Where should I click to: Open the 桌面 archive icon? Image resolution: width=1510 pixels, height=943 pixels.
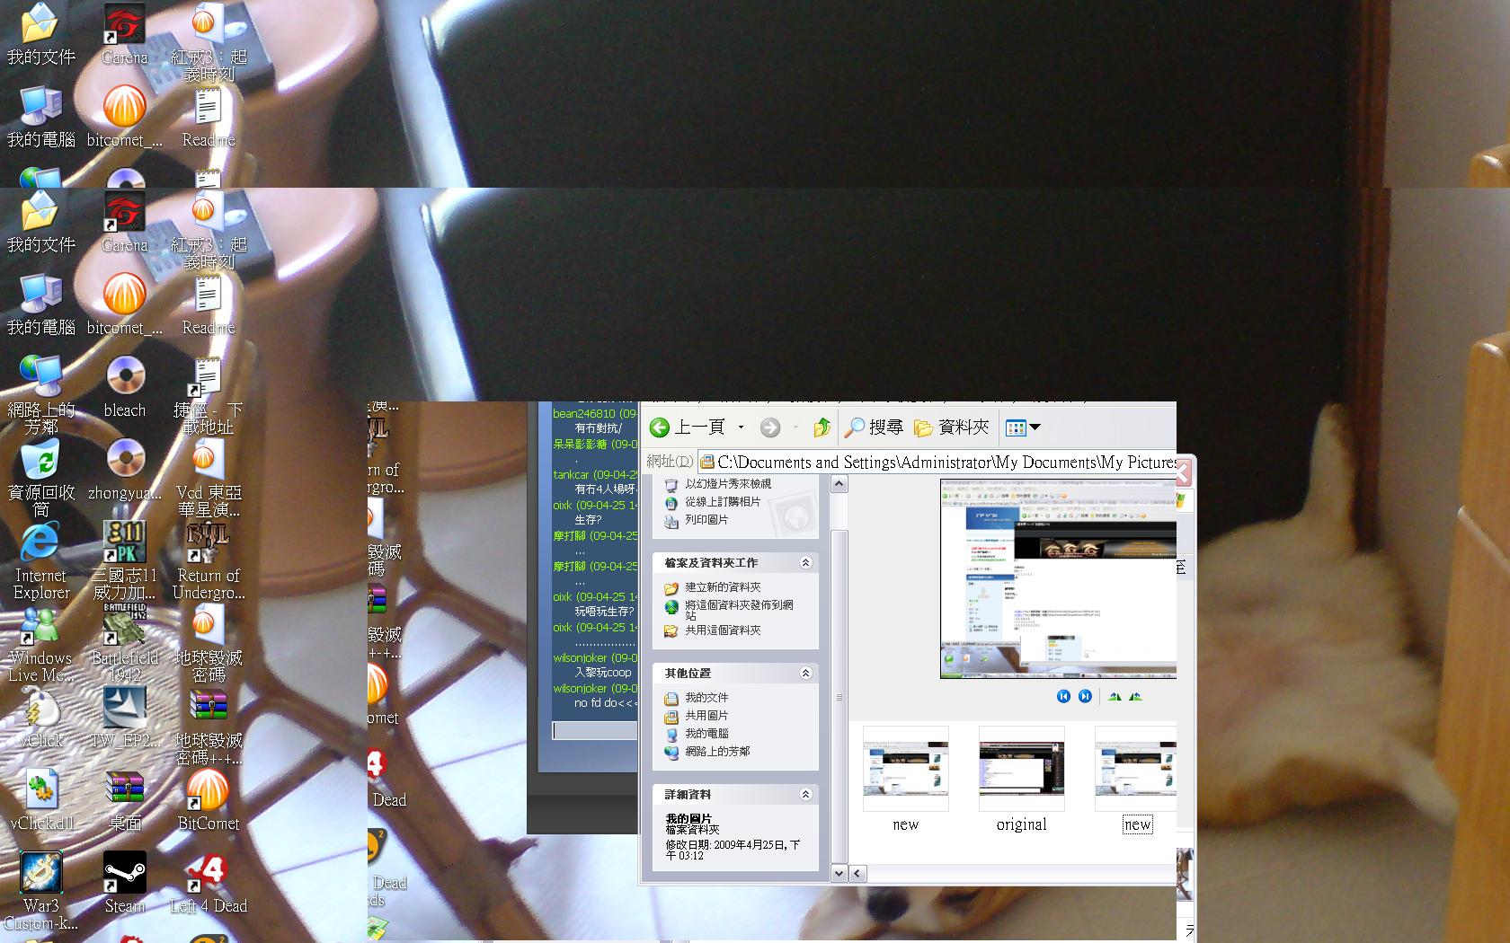point(125,800)
